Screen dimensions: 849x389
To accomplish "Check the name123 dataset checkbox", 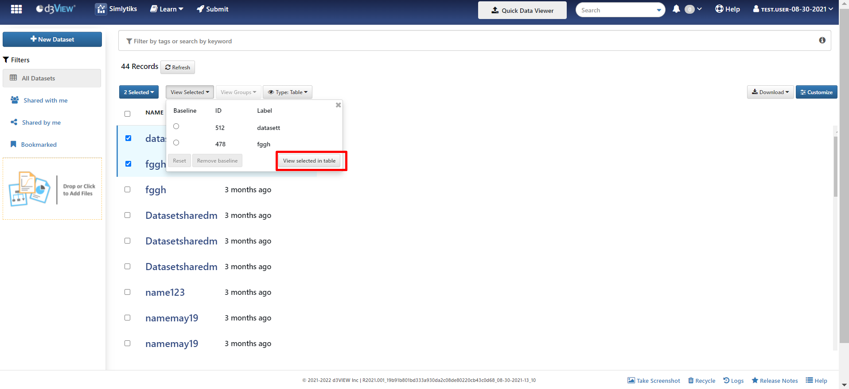I will (x=128, y=292).
